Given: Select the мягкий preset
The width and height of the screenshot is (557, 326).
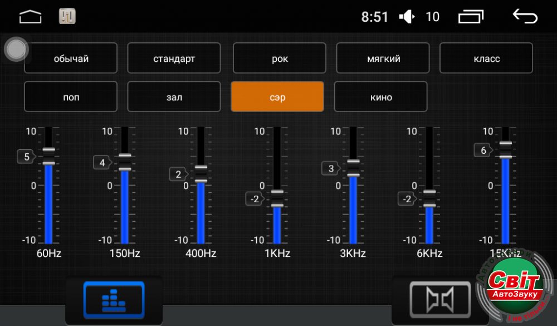Looking at the screenshot, I should click(x=383, y=59).
